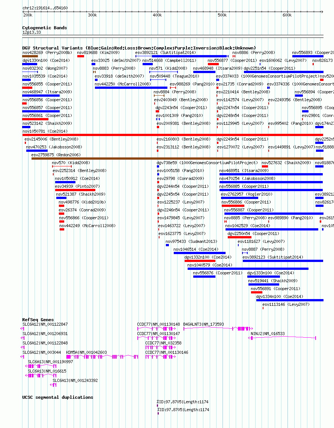Click UCSC segmental duplications track title
Image resolution: width=334 pixels, height=428 pixels.
[x=58, y=397]
